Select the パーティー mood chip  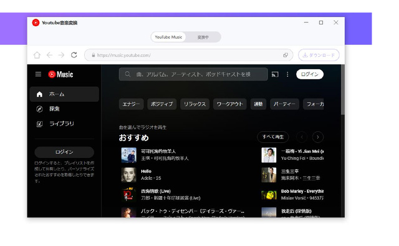click(x=284, y=104)
